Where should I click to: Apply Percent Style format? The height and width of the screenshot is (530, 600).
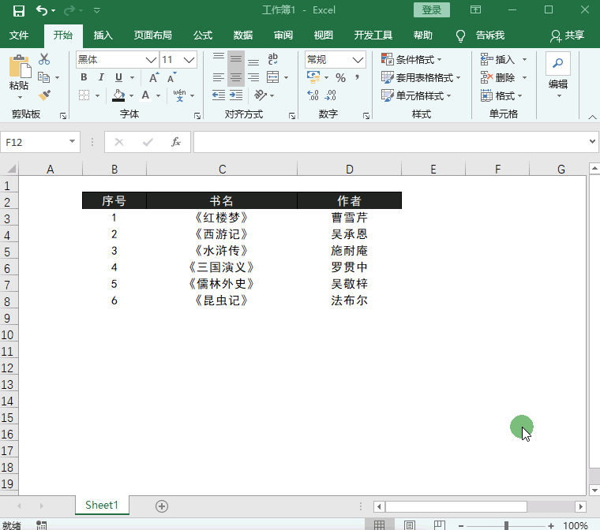(x=340, y=77)
